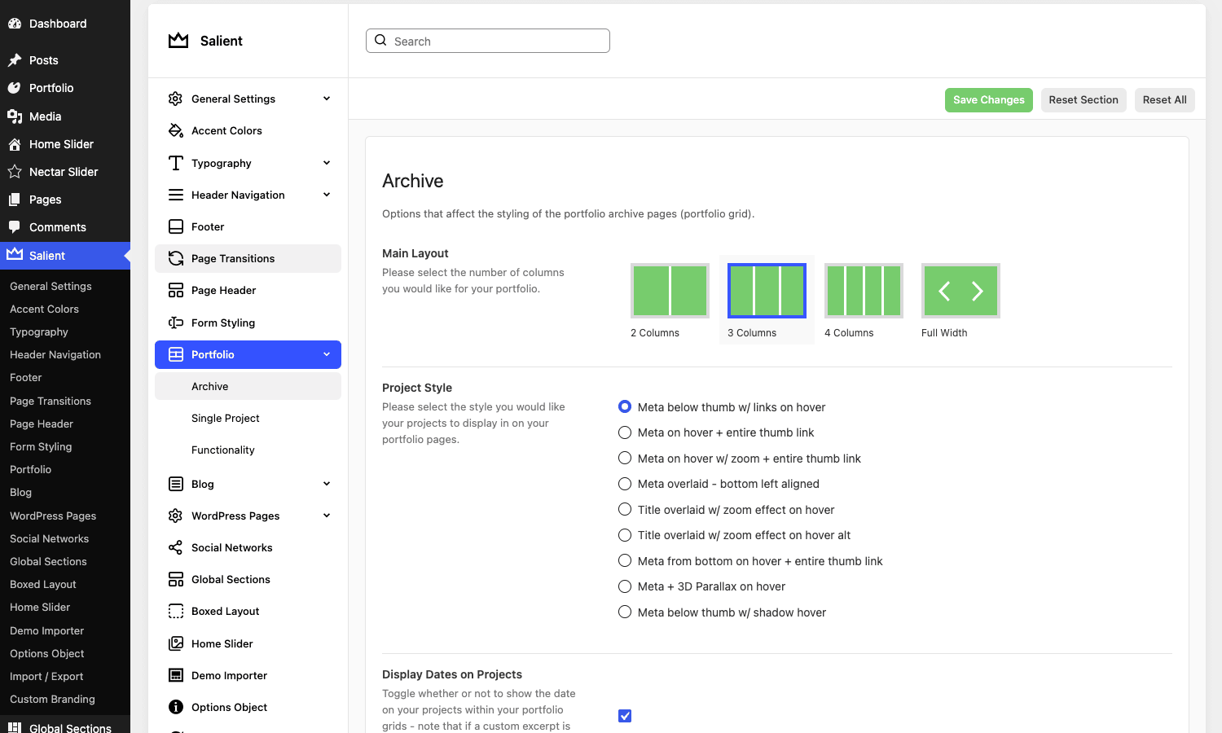Expand Blog section chevron
This screenshot has width=1222, height=733.
327,484
